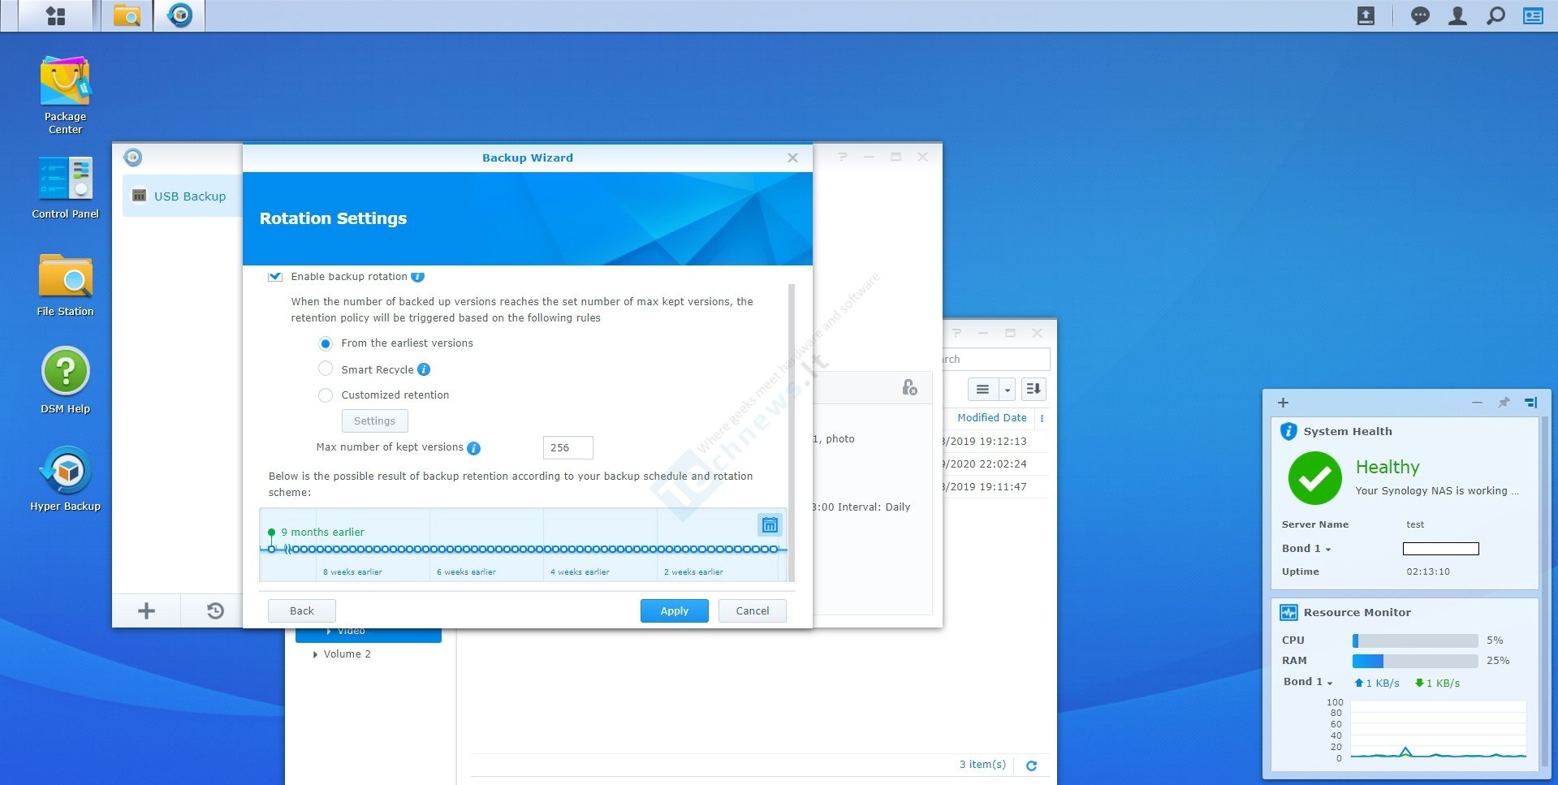
Task: Select USB Backup task in sidebar
Action: click(x=182, y=196)
